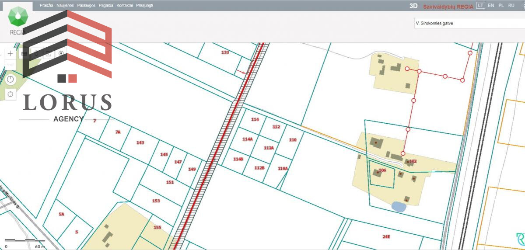This screenshot has width=525, height=250.
Task: Zoom in with the plus button
Action: coord(10,53)
